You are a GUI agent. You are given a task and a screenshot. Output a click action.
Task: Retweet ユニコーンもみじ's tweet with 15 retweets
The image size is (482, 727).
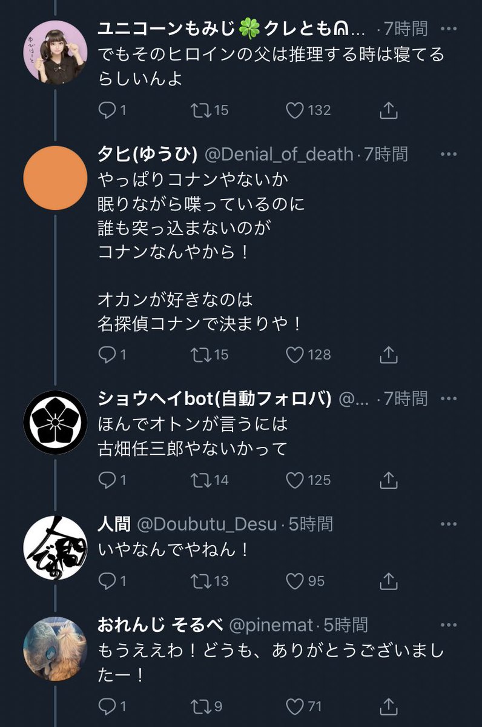[199, 110]
